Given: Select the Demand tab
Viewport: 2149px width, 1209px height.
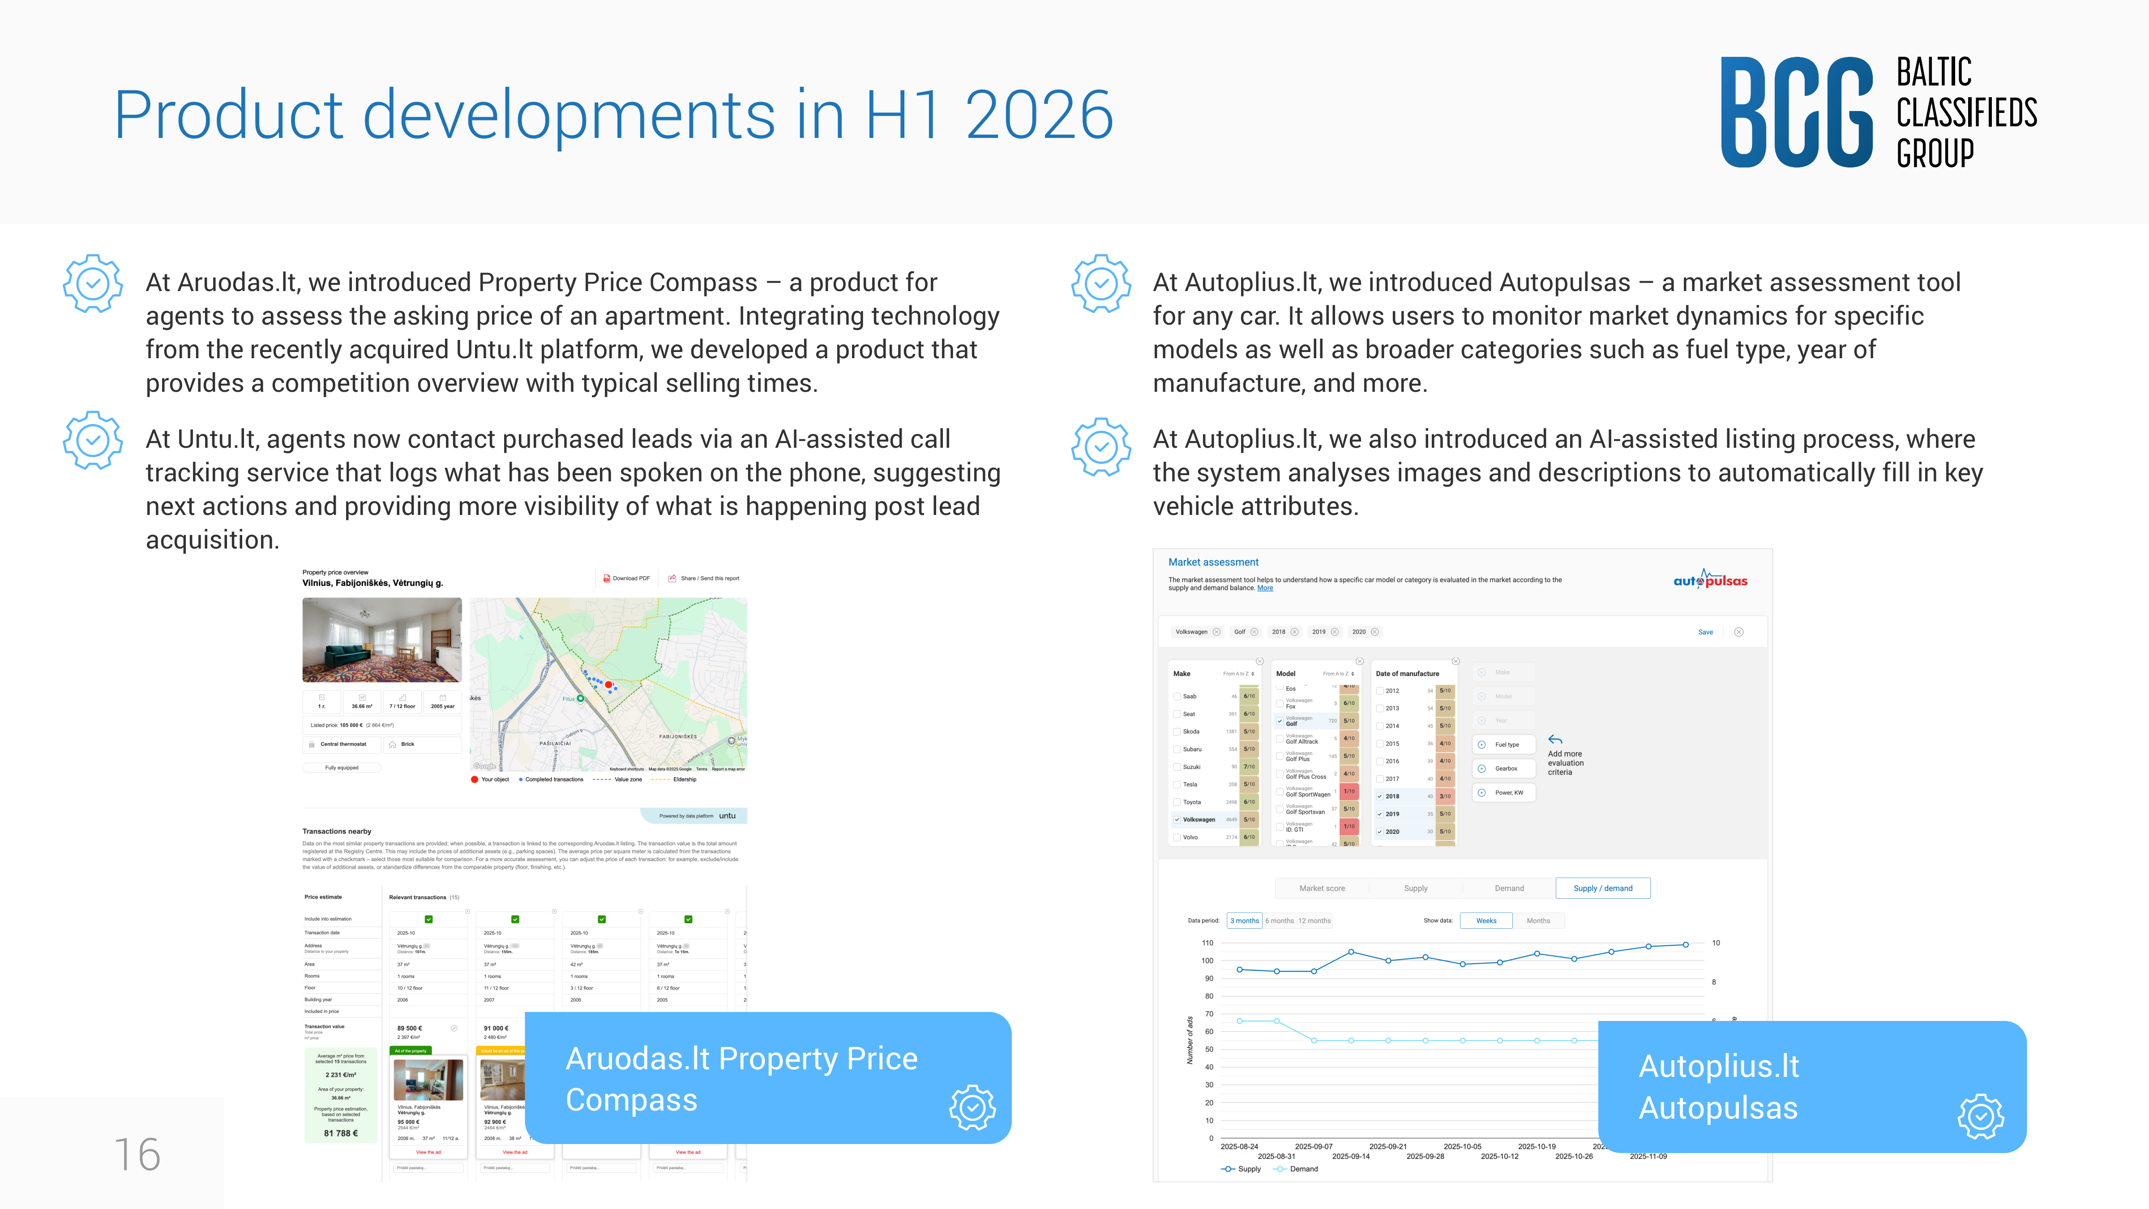Looking at the screenshot, I should click(x=1508, y=888).
